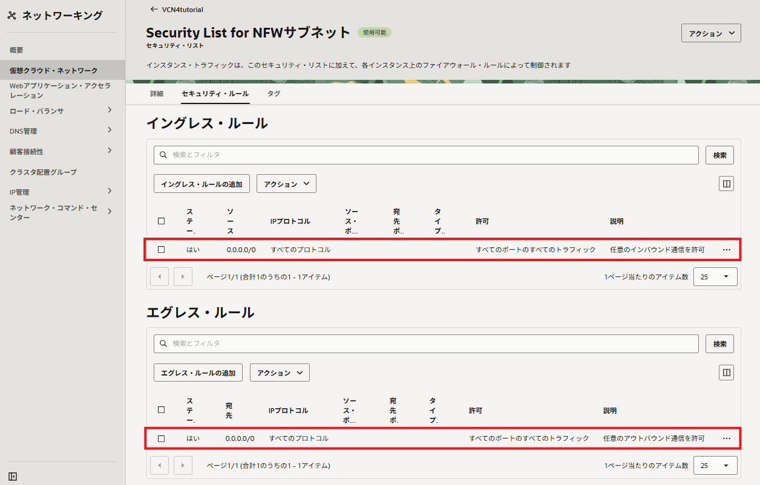Open the three-dot menu for the egress rule row
760x485 pixels.
[726, 438]
